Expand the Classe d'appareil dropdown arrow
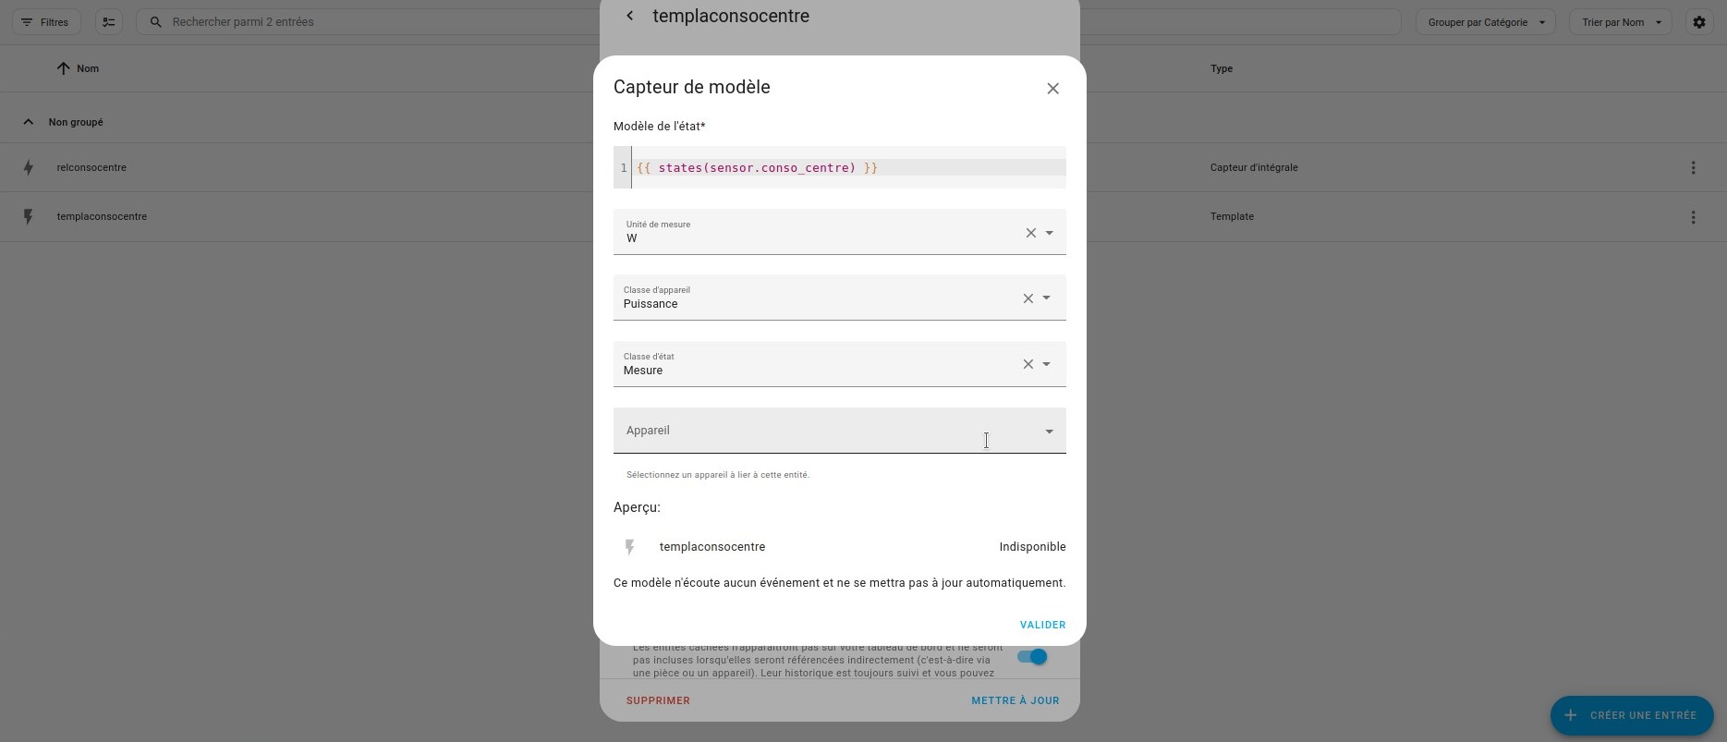This screenshot has width=1727, height=742. coord(1046,298)
